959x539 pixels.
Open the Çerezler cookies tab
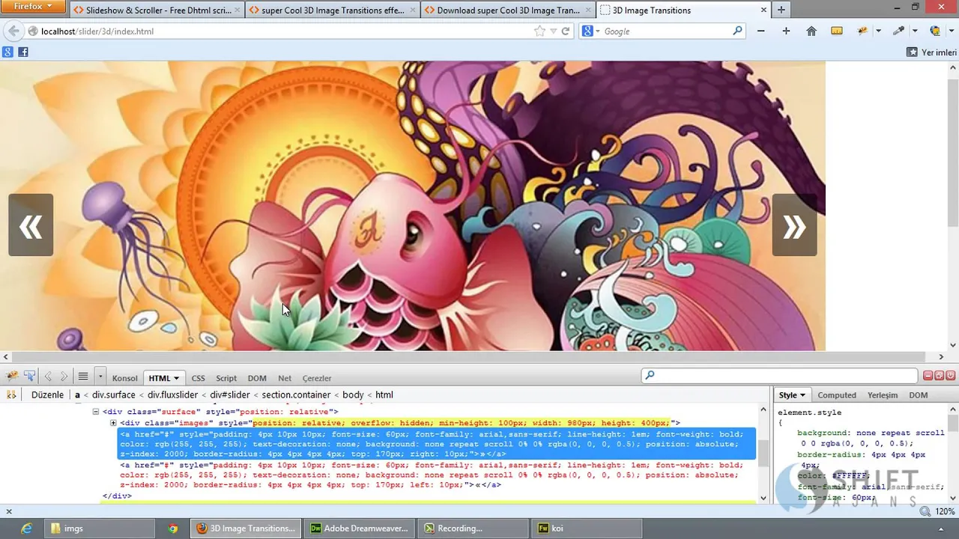pyautogui.click(x=317, y=378)
